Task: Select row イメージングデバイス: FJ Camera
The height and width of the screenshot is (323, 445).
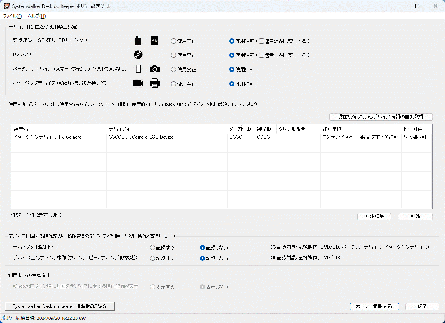Action: [221, 137]
